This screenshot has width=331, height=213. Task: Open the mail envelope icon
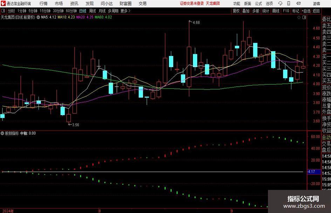(298, 3)
